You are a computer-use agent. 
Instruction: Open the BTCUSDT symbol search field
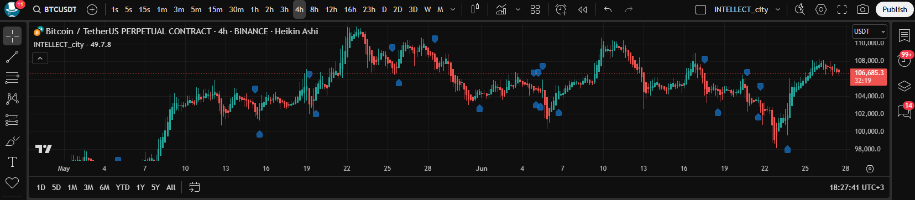point(55,9)
